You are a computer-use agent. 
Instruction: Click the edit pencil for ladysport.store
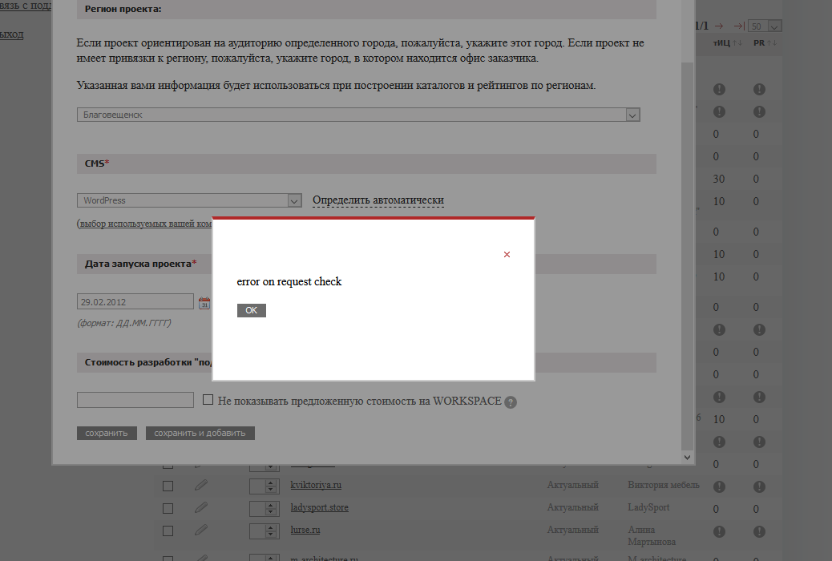(201, 507)
